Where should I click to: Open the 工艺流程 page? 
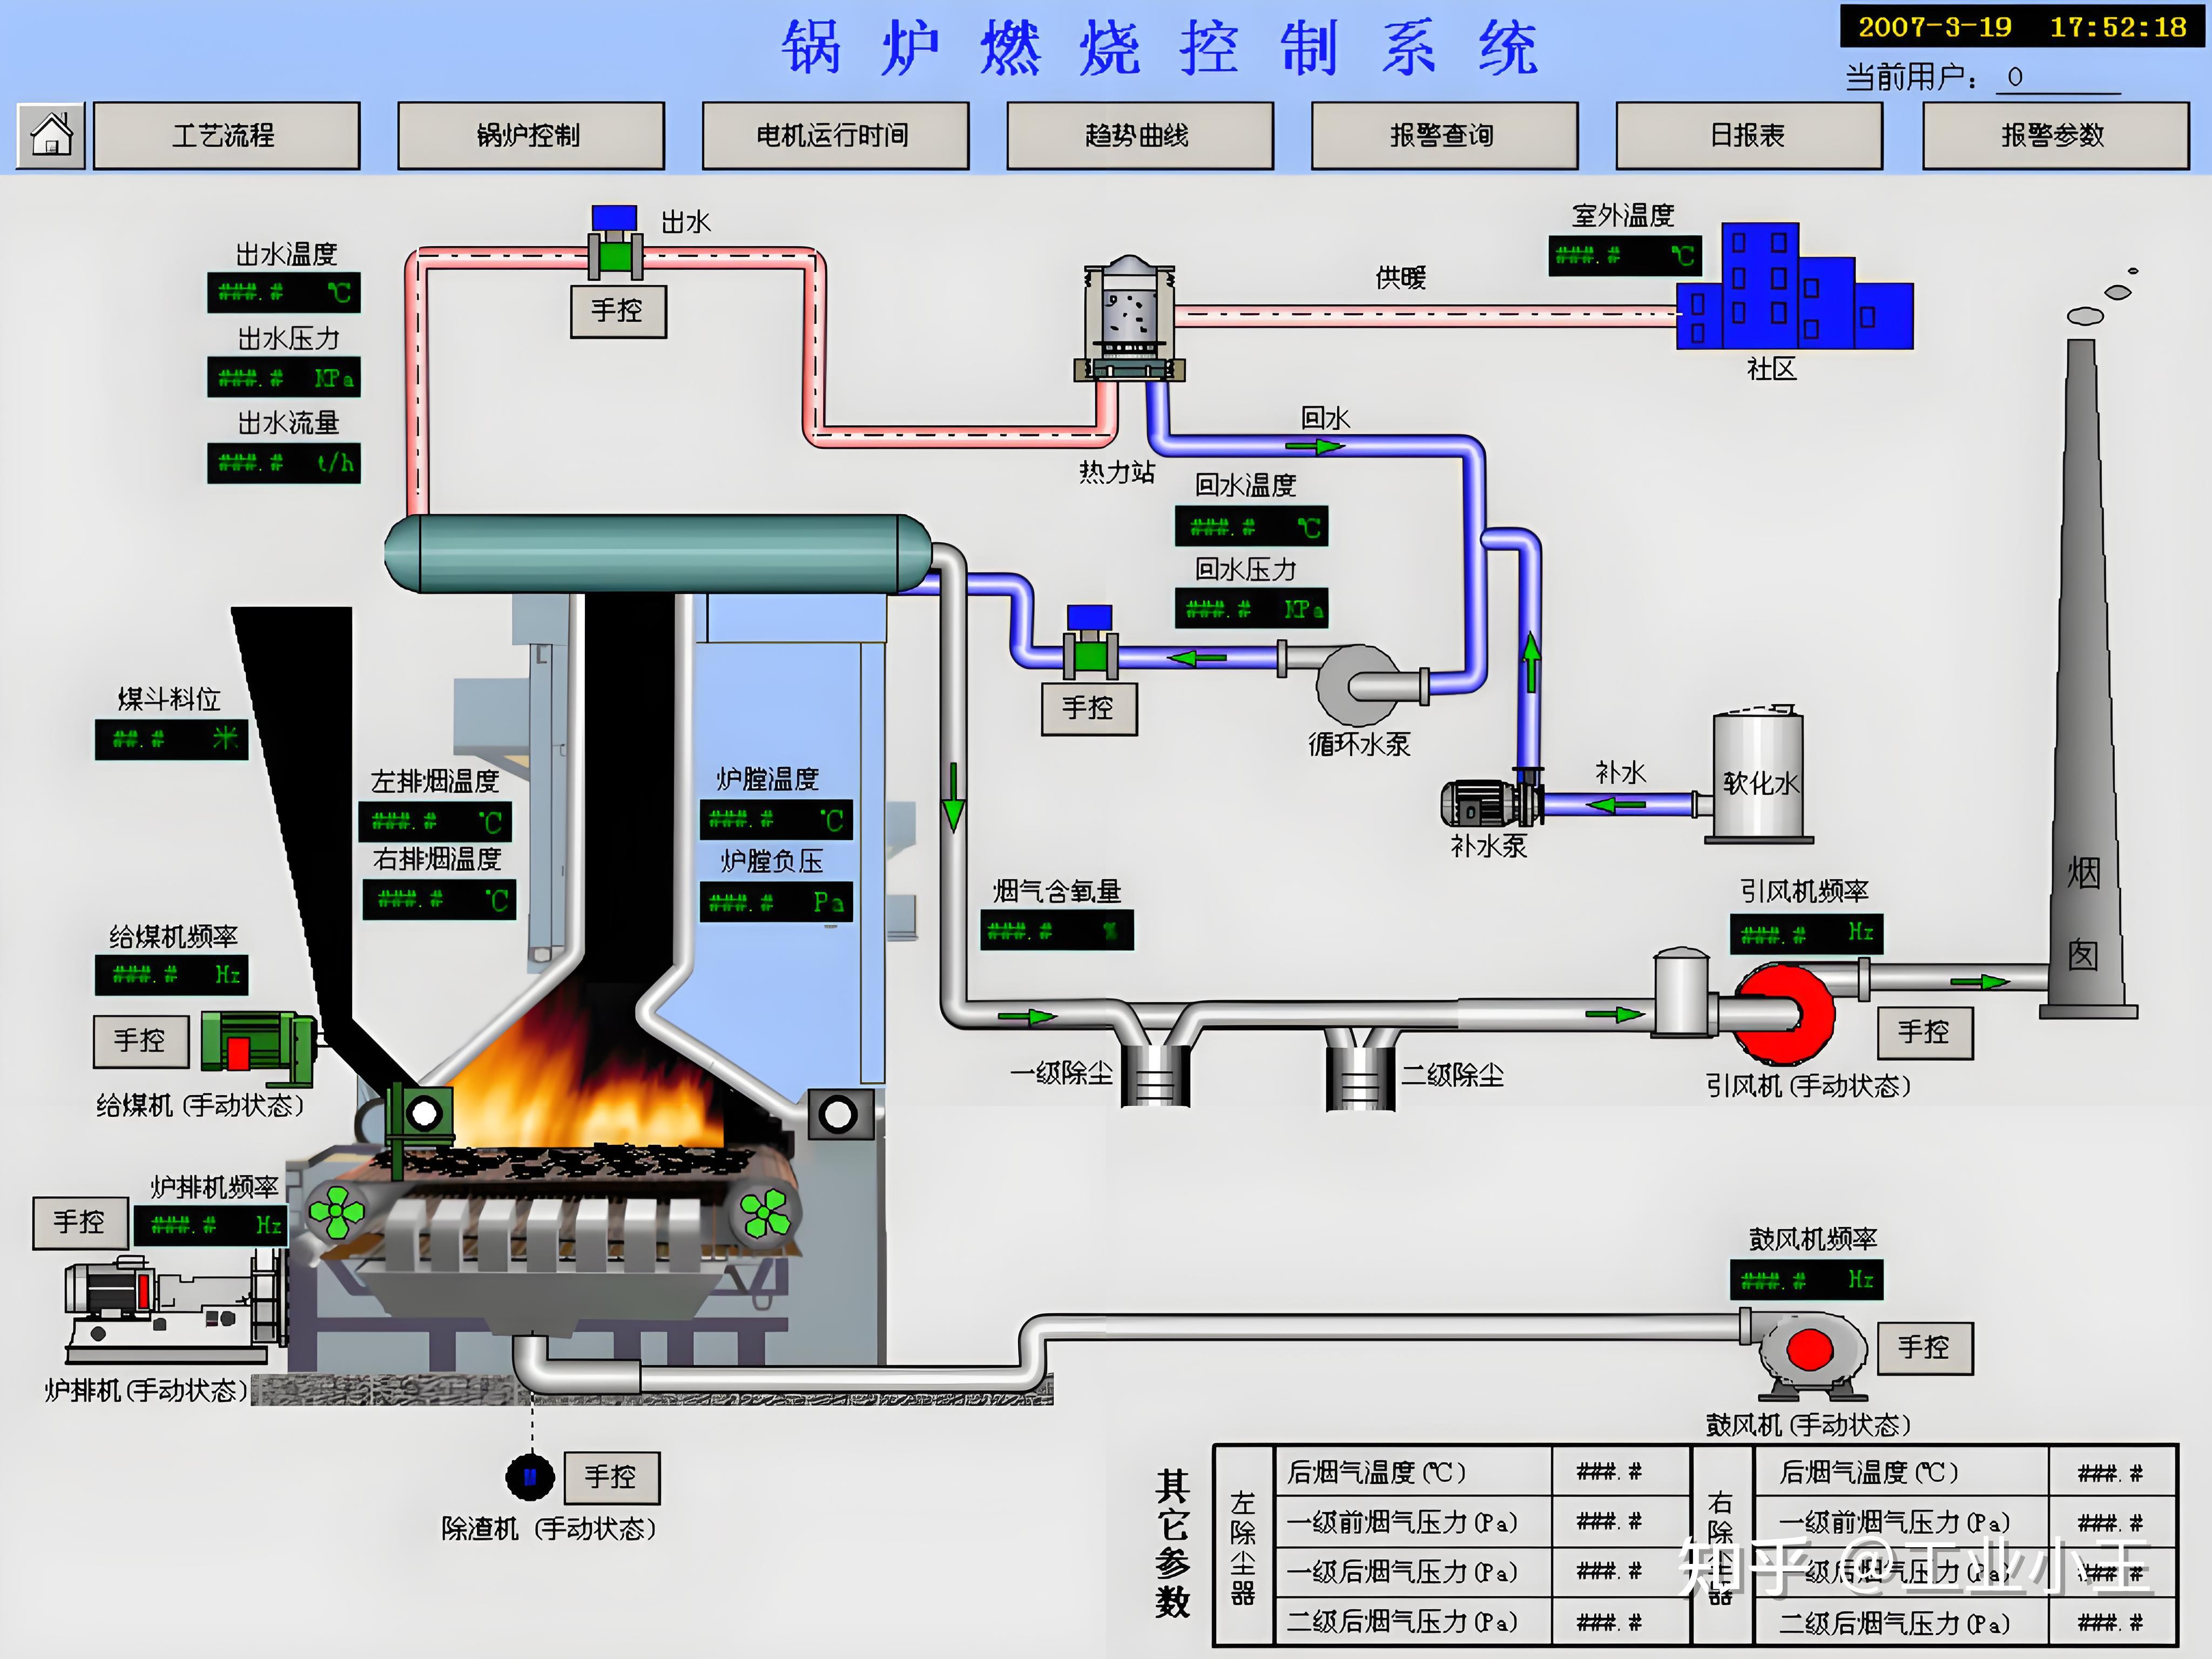pos(226,135)
